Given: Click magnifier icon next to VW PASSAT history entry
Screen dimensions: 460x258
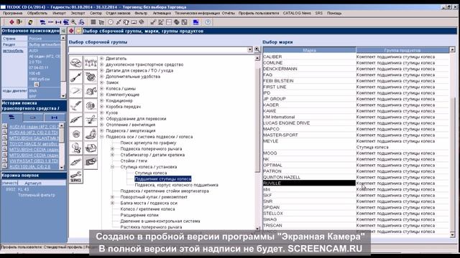Looking at the screenshot, I should (5, 161).
